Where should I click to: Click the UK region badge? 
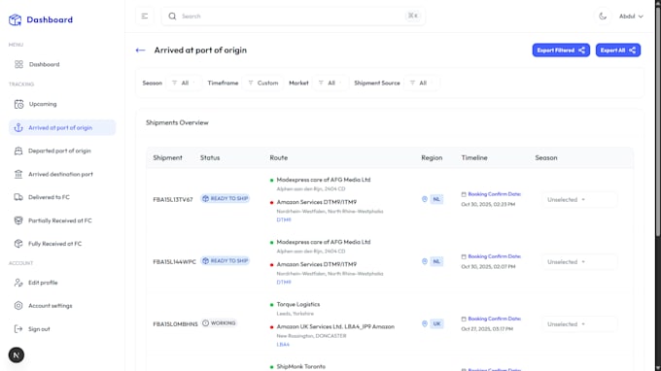pos(436,323)
